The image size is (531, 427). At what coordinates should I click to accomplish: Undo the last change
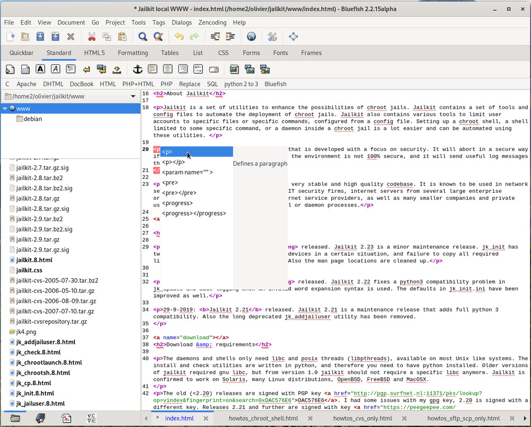pos(178,37)
